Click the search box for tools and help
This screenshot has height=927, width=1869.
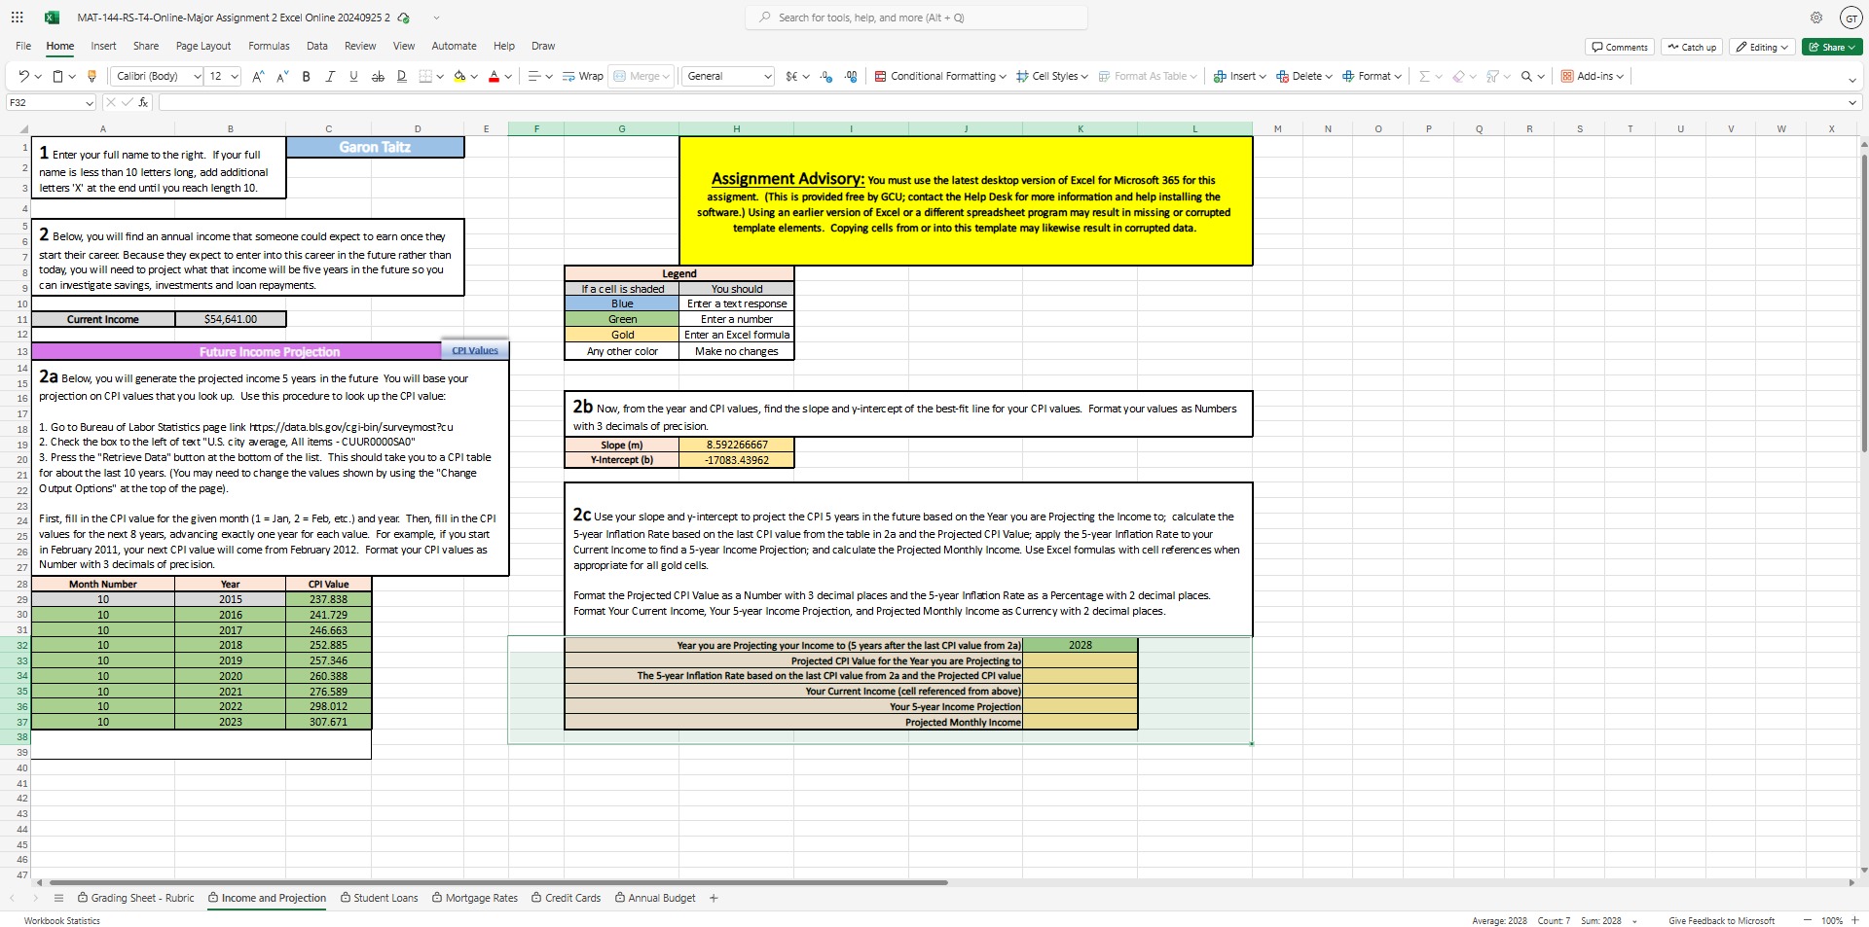(916, 18)
